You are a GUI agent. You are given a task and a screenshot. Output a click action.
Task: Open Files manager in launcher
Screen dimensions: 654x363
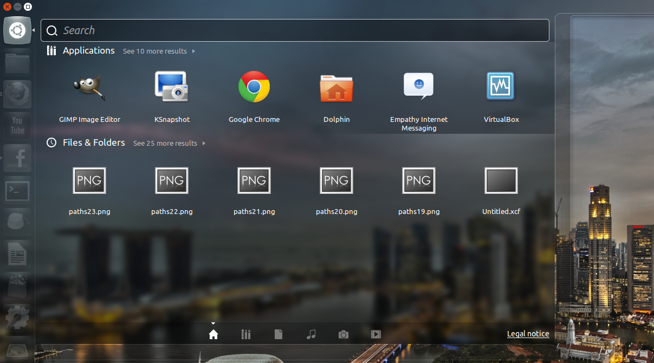pos(17,62)
